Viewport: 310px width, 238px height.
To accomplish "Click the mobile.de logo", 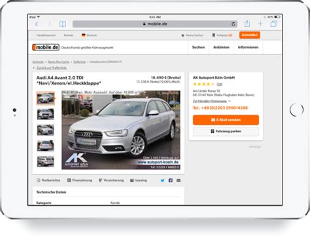I will 46,47.
